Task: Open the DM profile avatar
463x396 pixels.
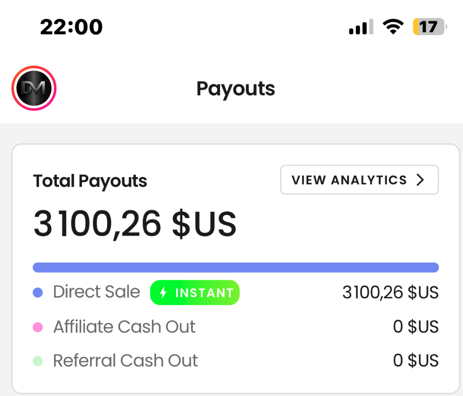Action: pyautogui.click(x=34, y=88)
